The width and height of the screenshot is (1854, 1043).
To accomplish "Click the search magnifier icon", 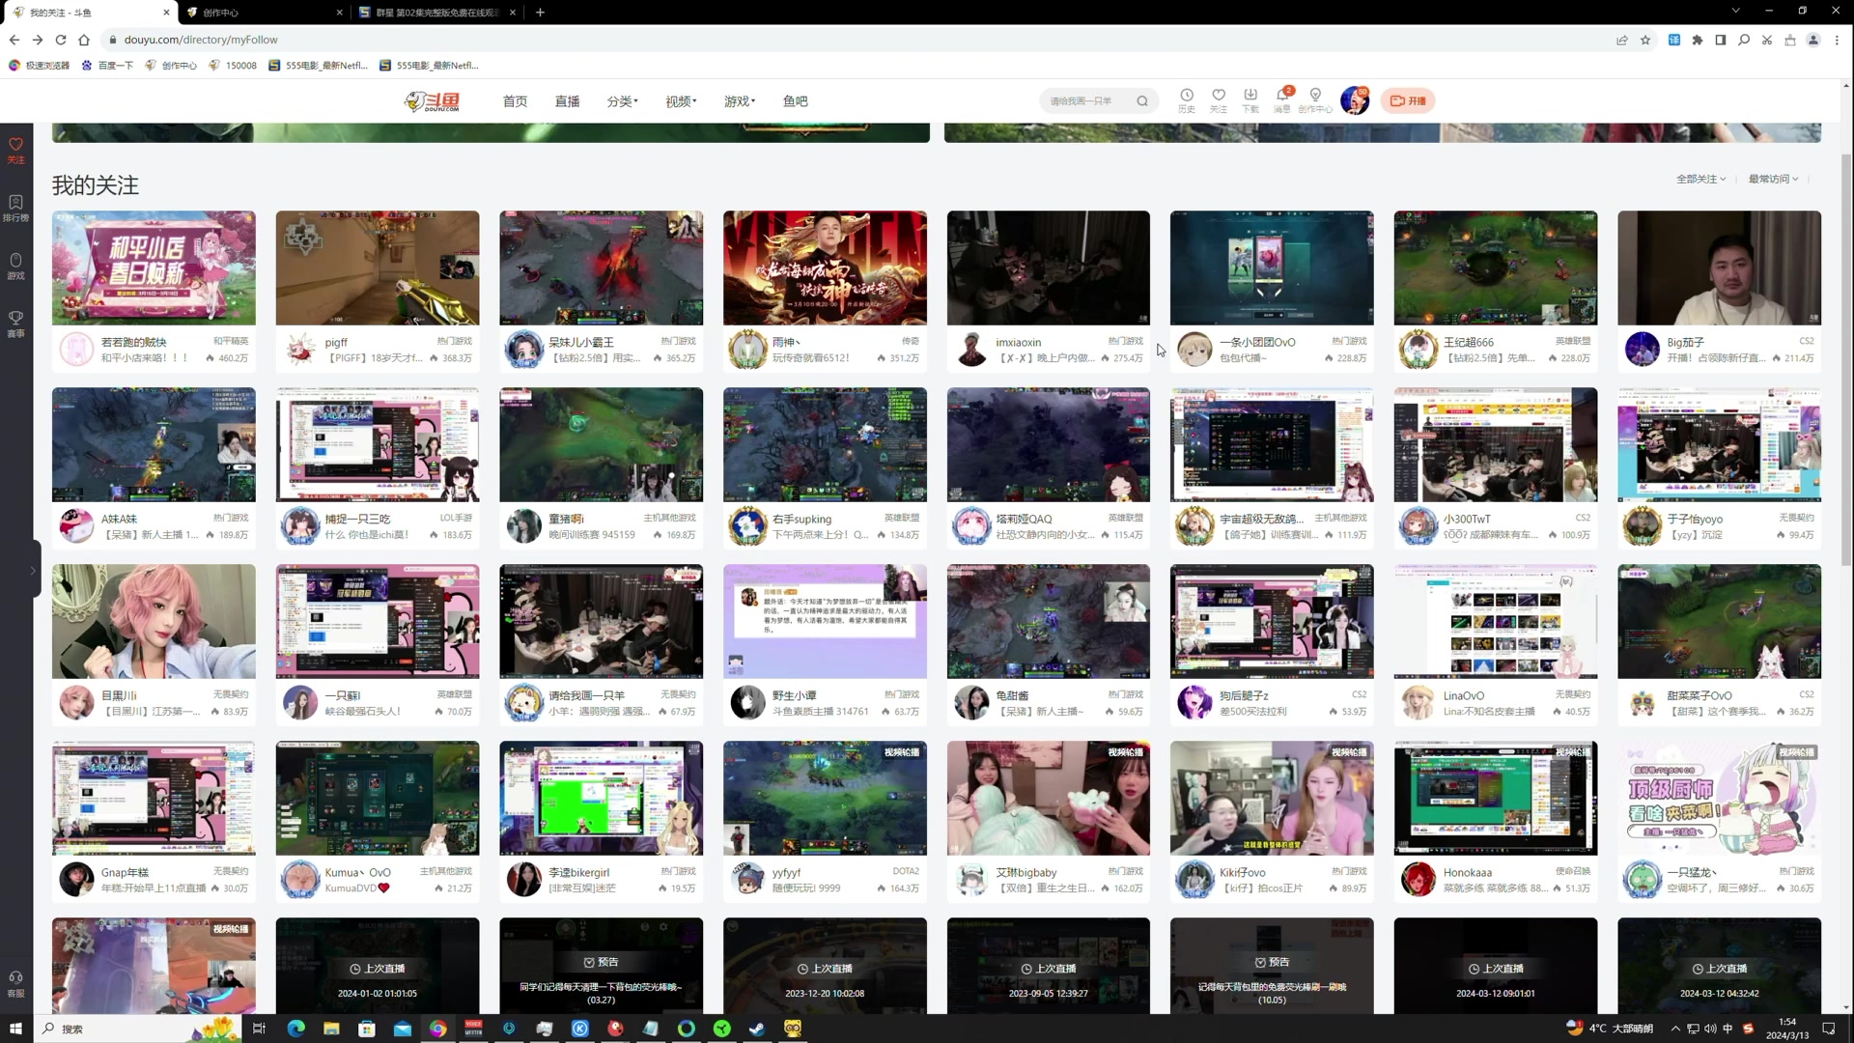I will pos(1142,101).
